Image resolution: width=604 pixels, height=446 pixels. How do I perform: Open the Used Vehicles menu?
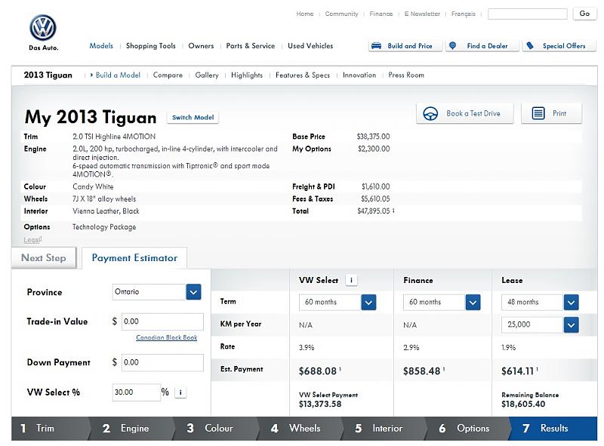[x=310, y=46]
